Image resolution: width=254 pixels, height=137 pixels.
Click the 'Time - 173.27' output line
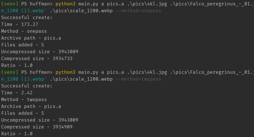click(x=20, y=24)
